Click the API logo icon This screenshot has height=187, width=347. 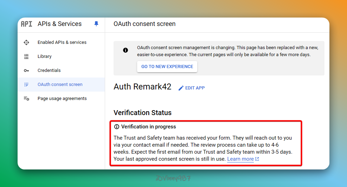point(26,24)
